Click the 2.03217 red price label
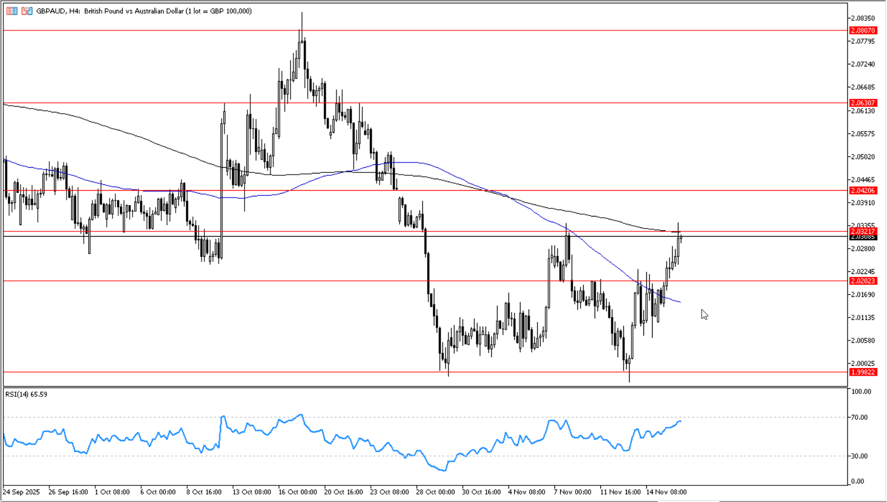 (863, 231)
